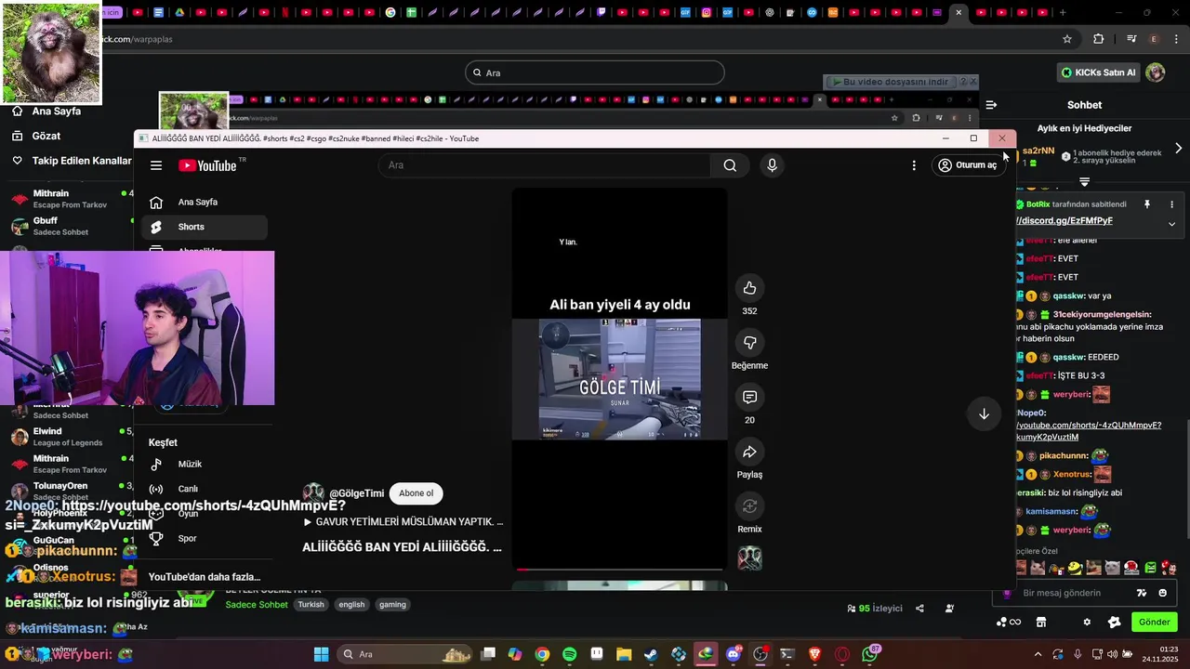Like the YouTube Short with thumbs-up

[x=749, y=288]
